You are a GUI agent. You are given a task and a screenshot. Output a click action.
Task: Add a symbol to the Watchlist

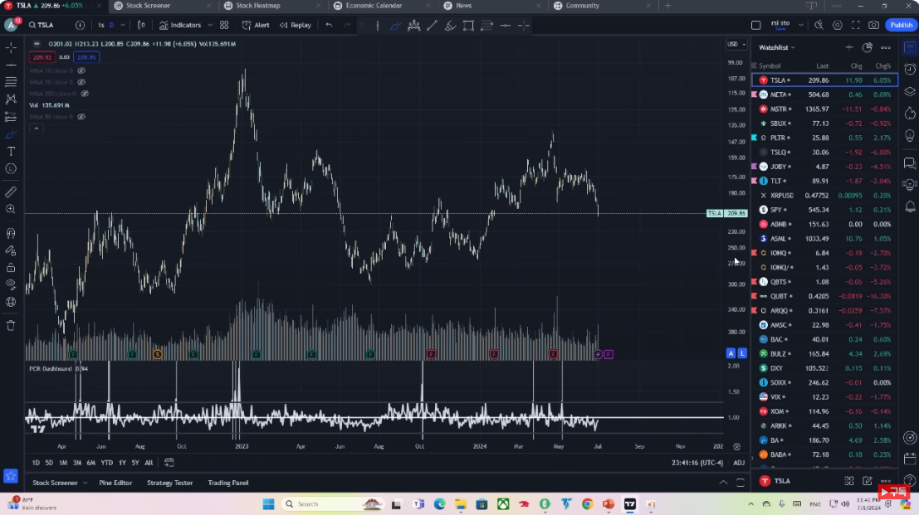[848, 47]
